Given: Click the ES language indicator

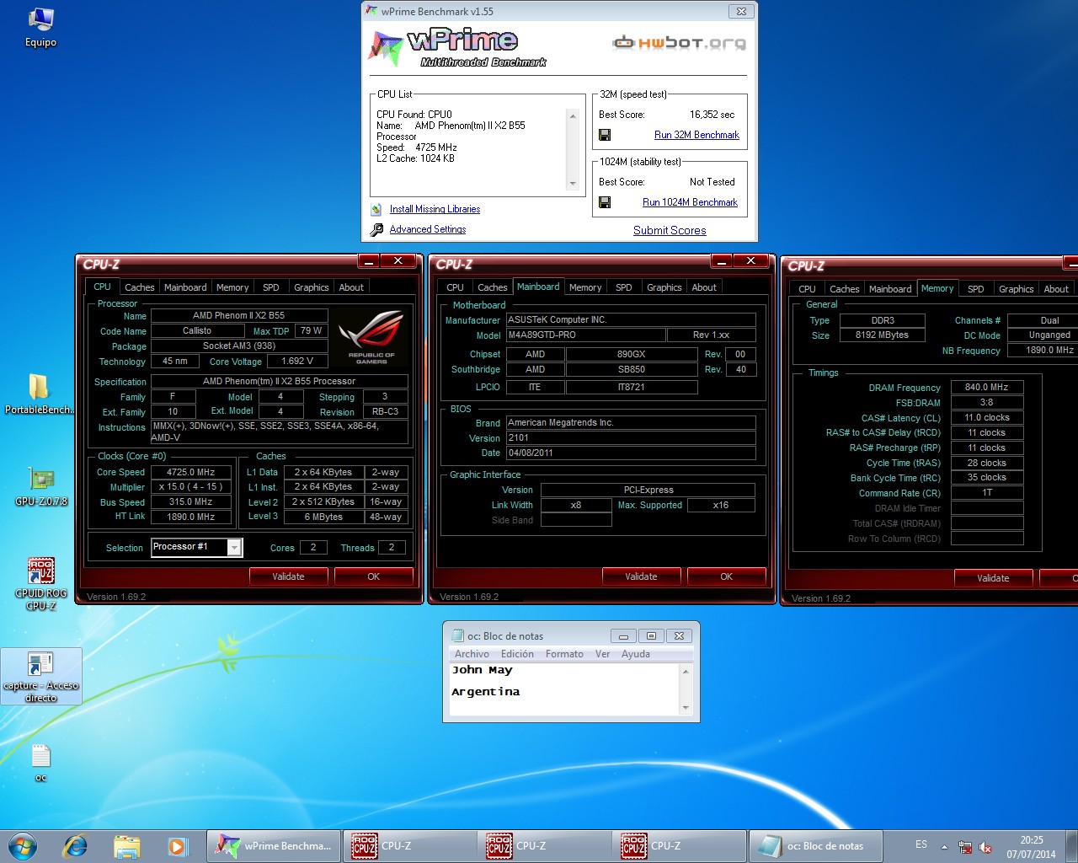Looking at the screenshot, I should pyautogui.click(x=921, y=844).
